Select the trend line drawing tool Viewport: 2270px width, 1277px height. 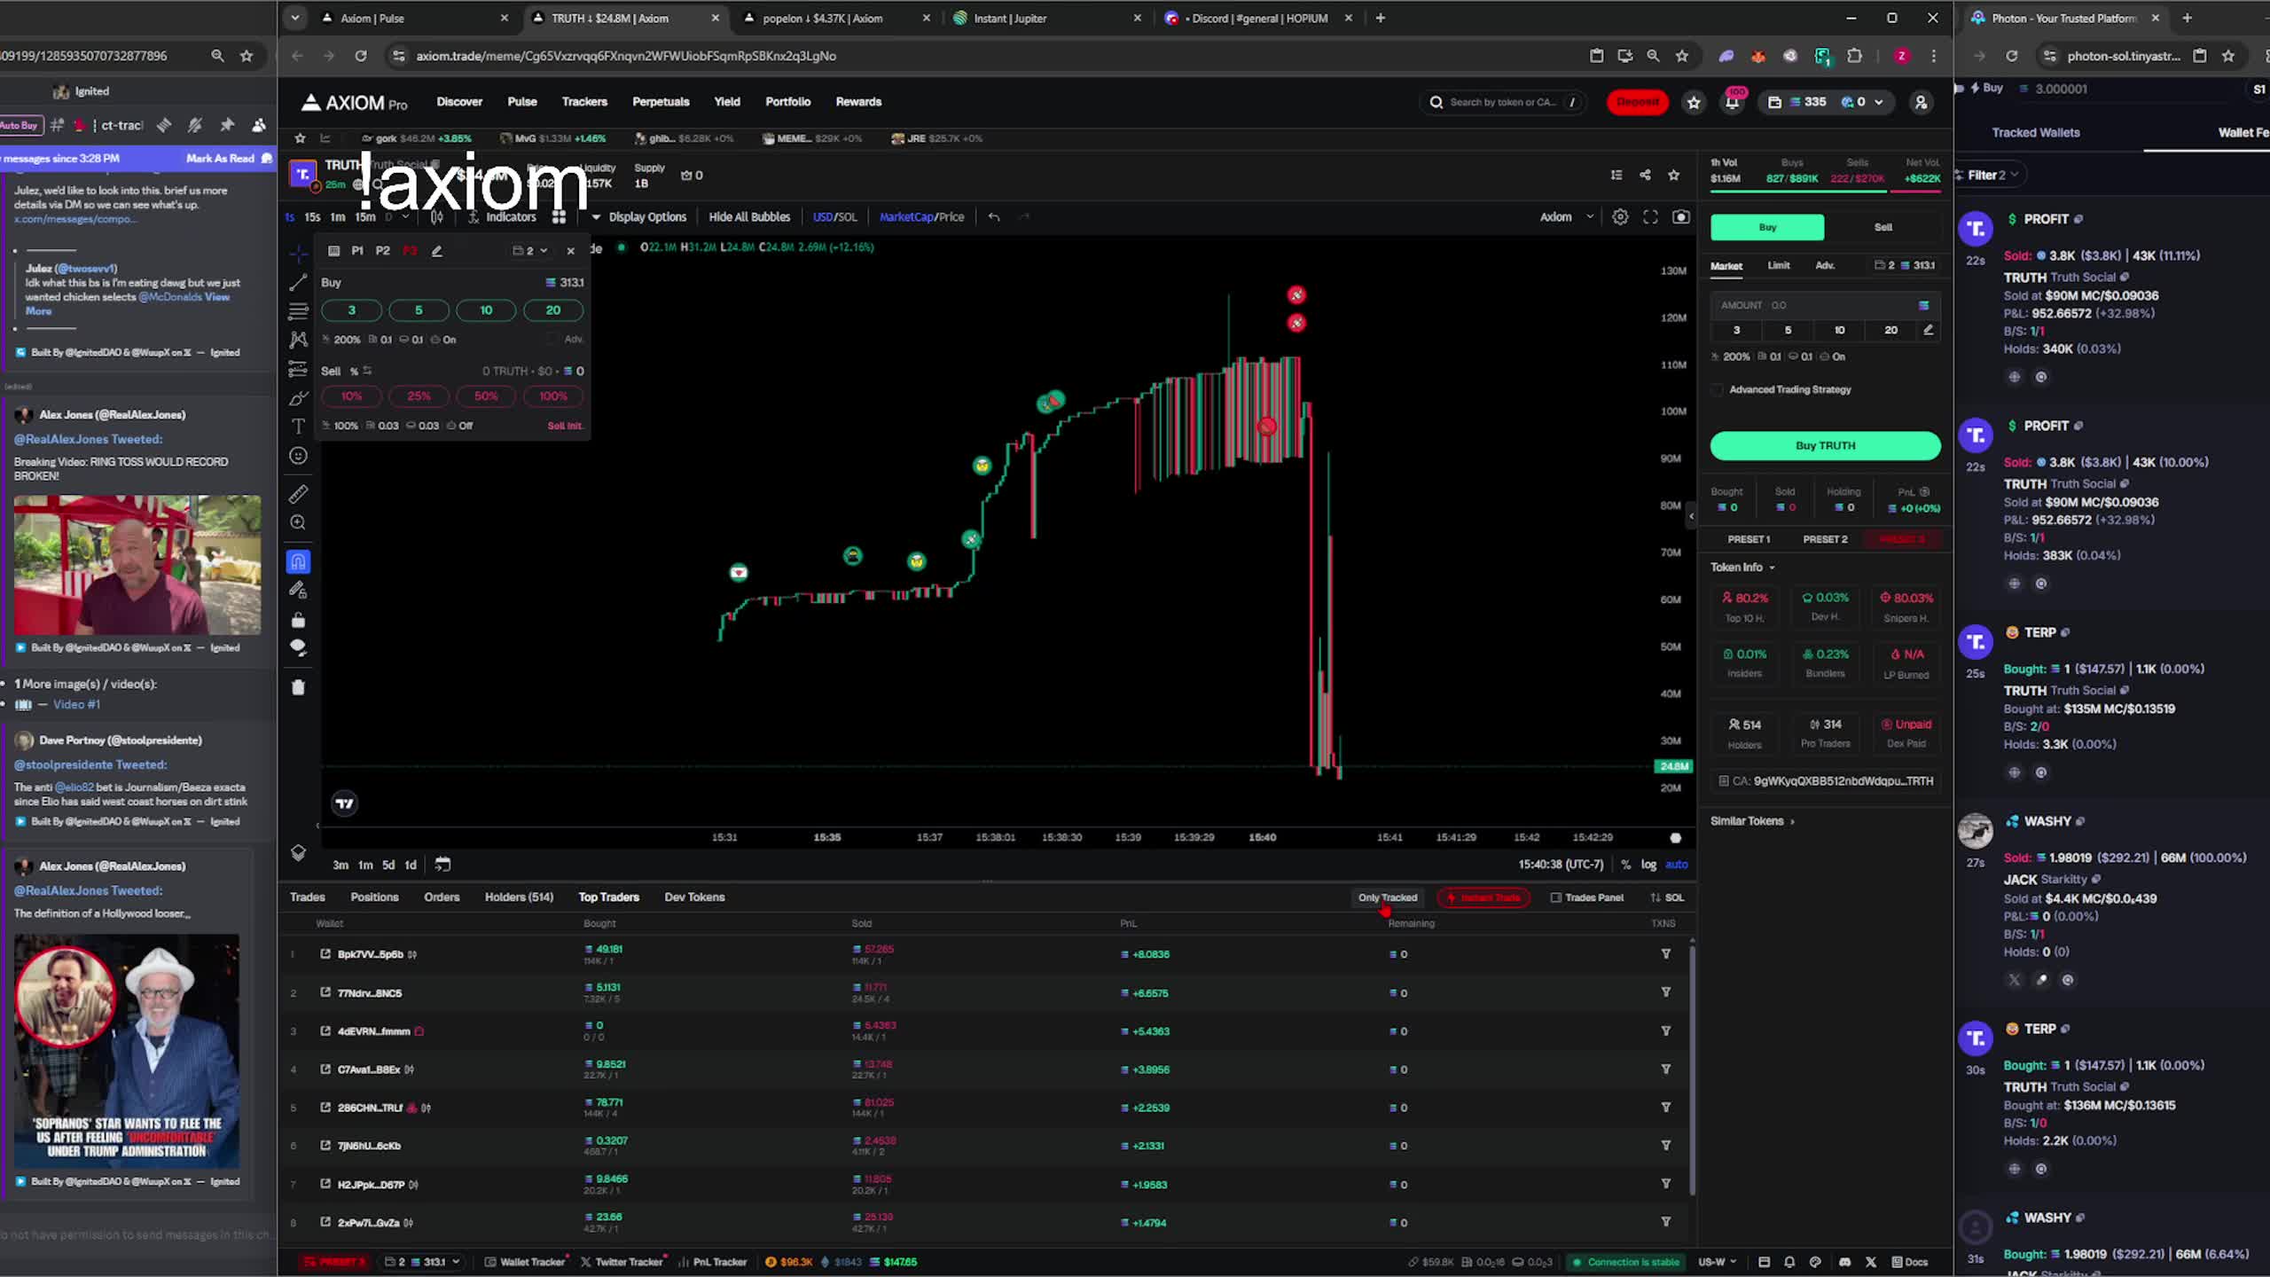tap(298, 283)
